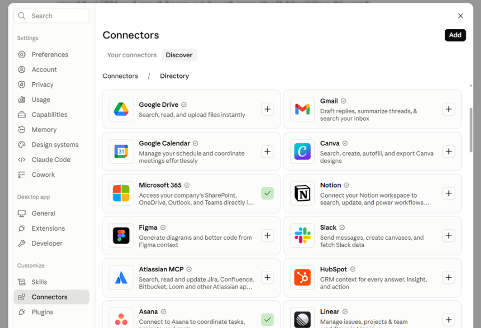This screenshot has width=481, height=328.
Task: Open Capabilities settings
Action: [51, 115]
